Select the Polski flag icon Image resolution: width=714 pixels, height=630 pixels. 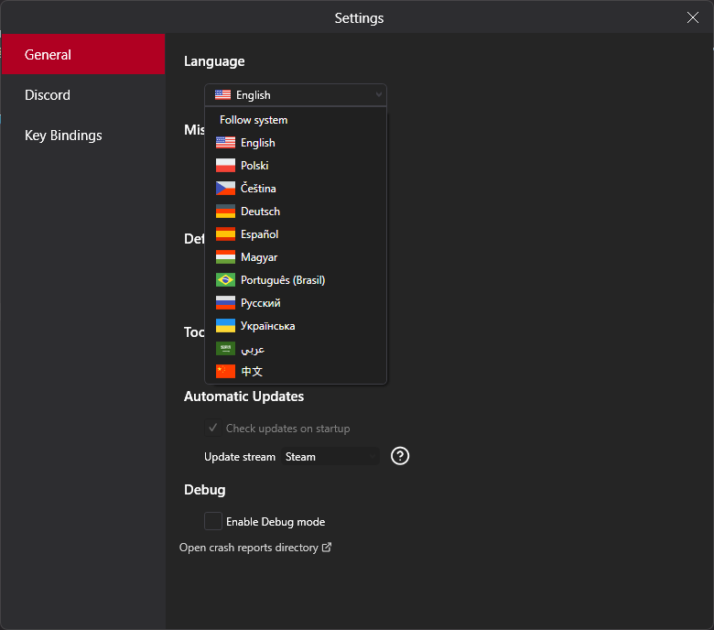point(225,166)
